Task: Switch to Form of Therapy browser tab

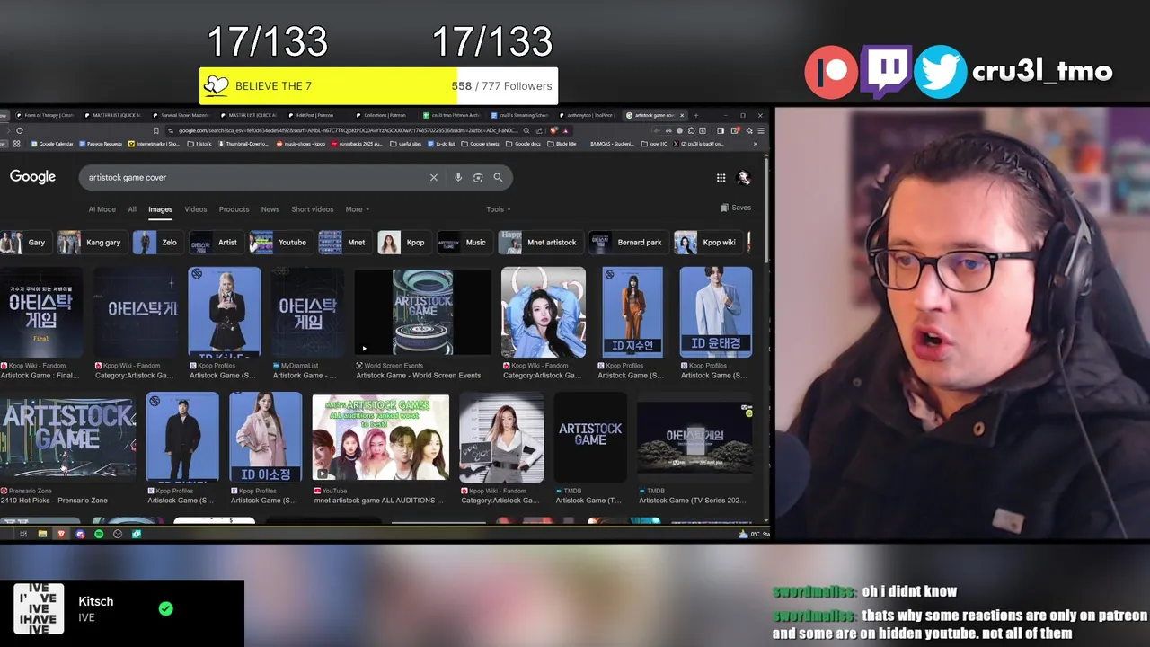Action: (45, 115)
